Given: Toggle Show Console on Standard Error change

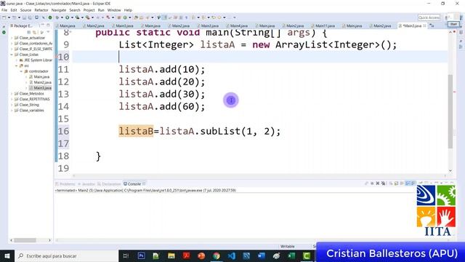Looking at the screenshot, I should (413, 183).
